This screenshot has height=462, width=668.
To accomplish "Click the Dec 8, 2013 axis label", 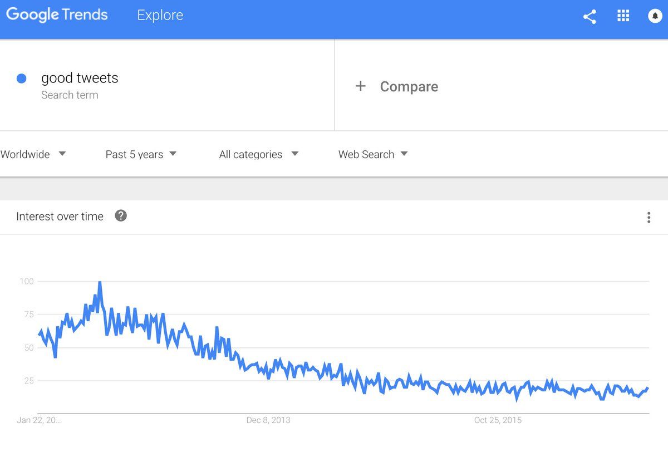I will point(268,420).
